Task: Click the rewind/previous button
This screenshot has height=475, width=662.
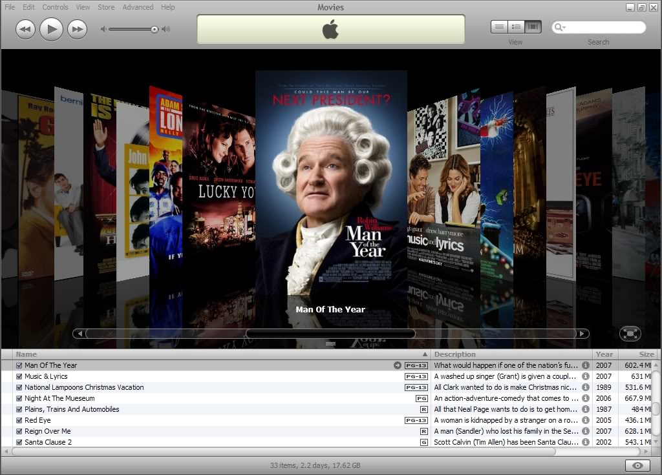Action: click(x=25, y=30)
